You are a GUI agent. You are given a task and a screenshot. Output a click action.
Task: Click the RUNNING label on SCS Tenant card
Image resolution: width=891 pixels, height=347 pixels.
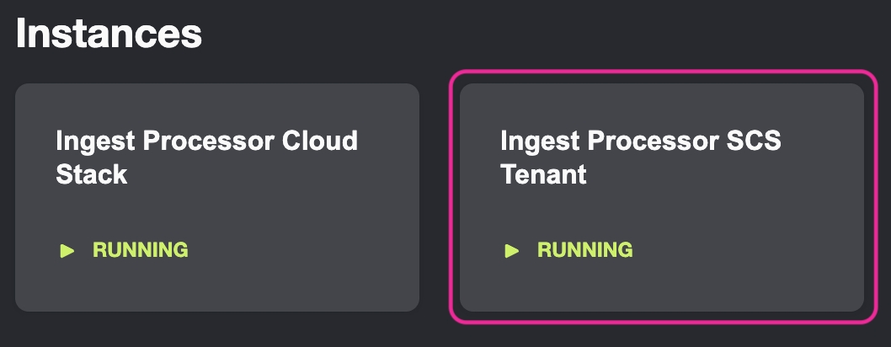(584, 250)
